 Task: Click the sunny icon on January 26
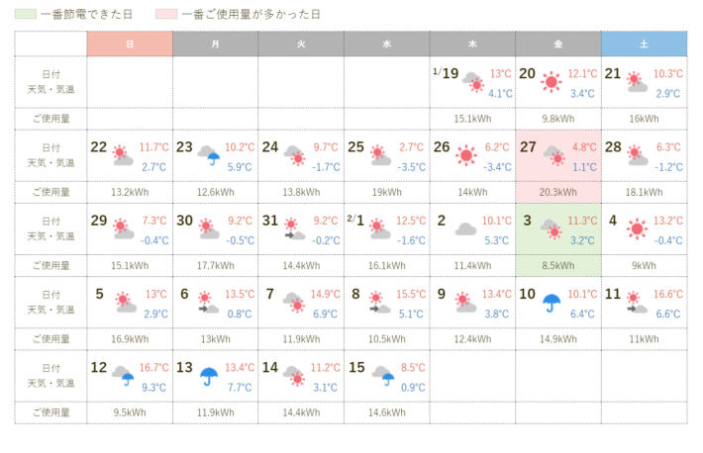465,155
